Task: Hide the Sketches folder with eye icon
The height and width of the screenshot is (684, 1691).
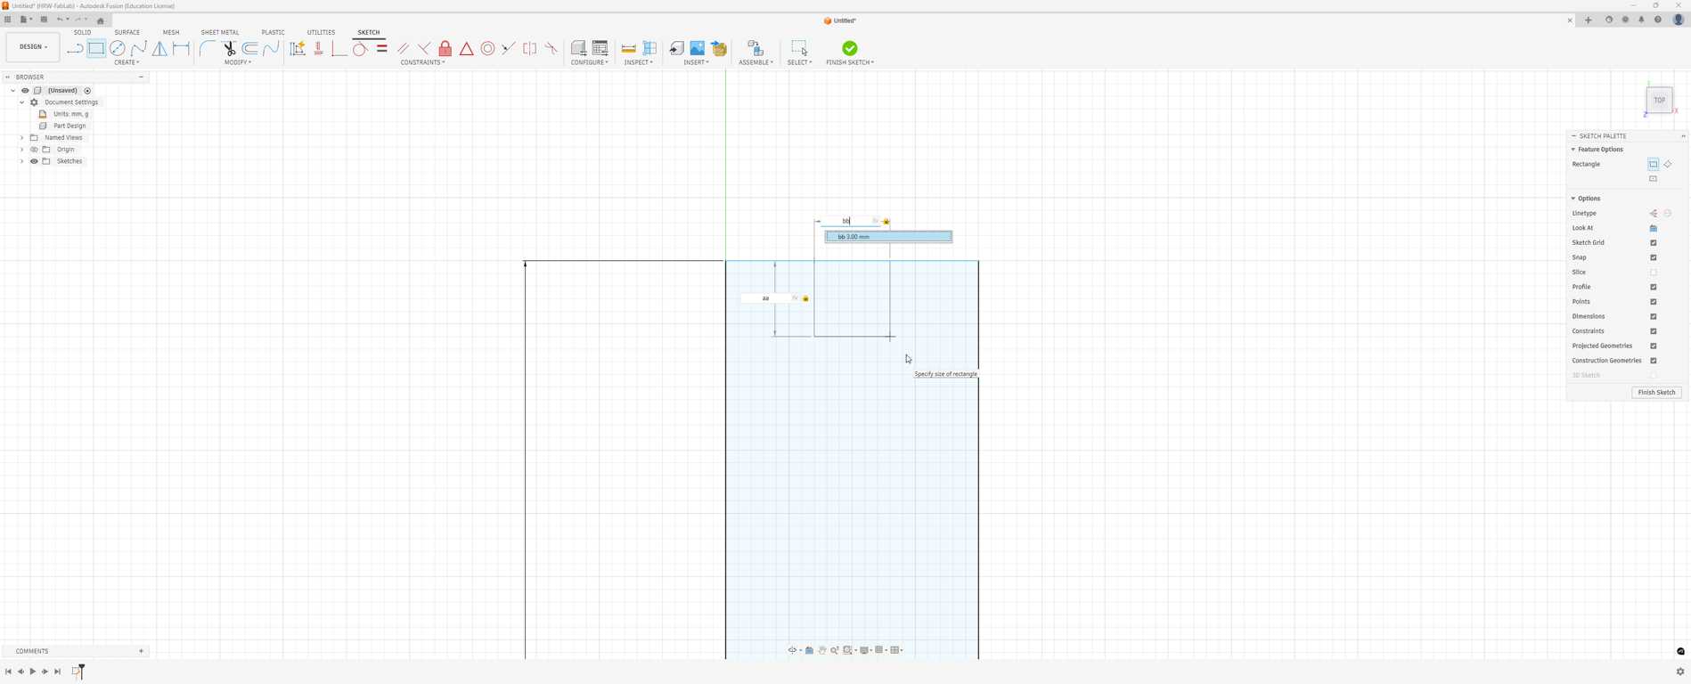Action: (x=34, y=161)
